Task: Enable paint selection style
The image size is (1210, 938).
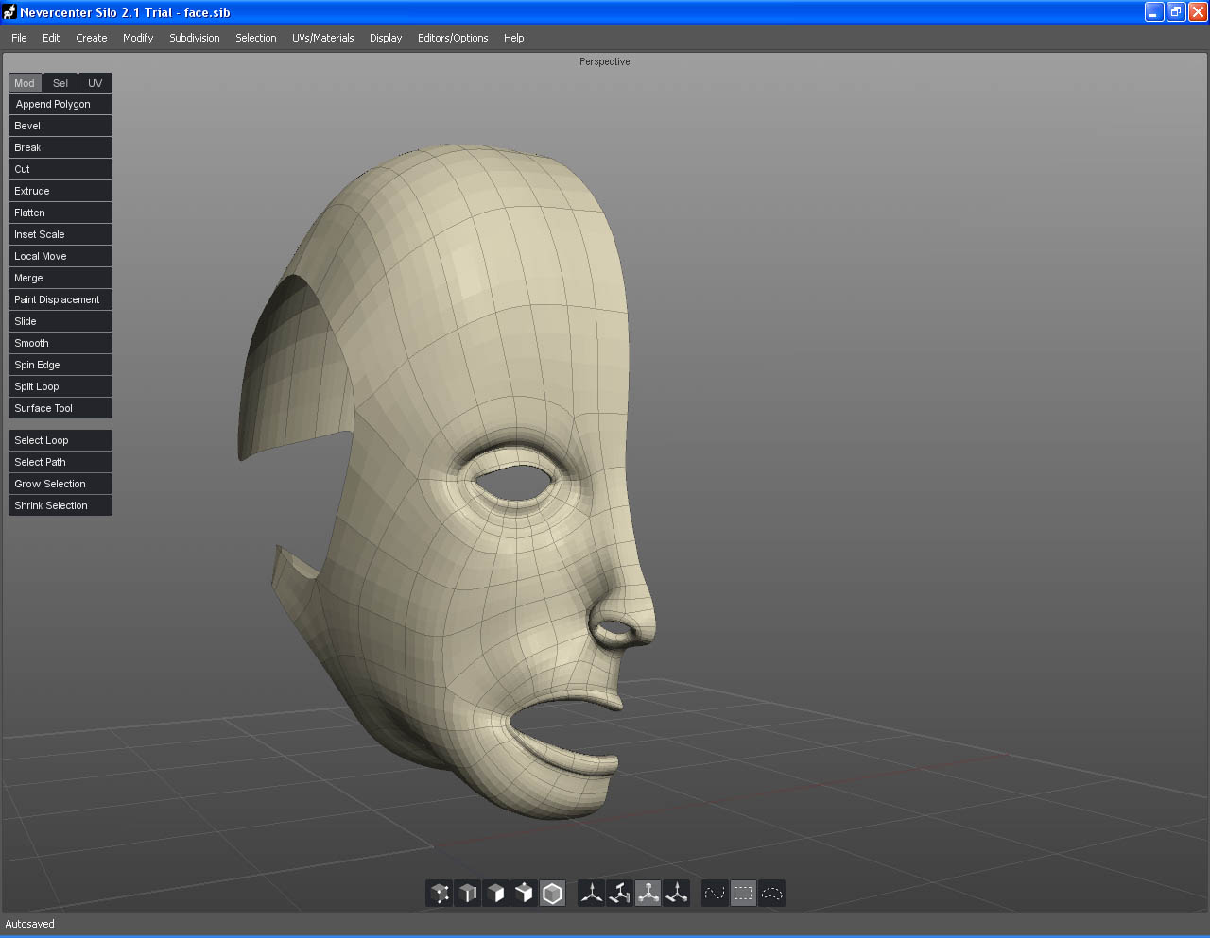Action: coord(716,893)
